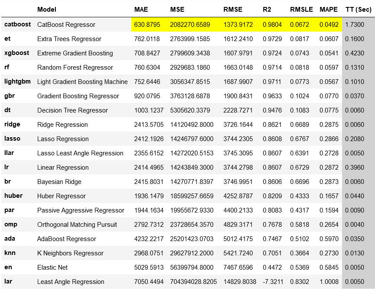Click negative R2 value -7.3211
Screen dimensions: 375x290
(x=273, y=282)
